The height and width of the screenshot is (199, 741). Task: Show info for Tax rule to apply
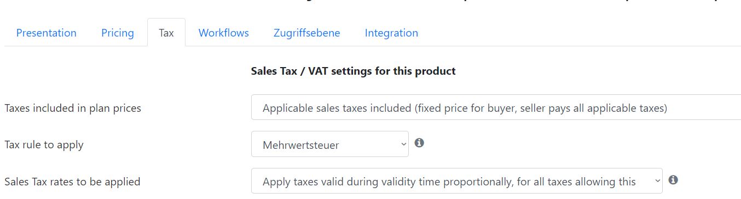419,143
